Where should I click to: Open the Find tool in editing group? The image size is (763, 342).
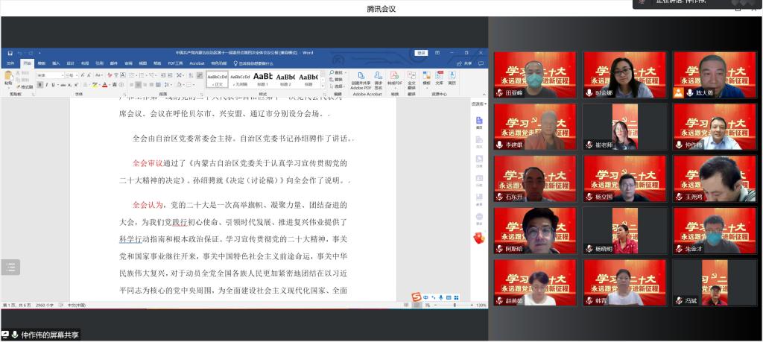[338, 73]
